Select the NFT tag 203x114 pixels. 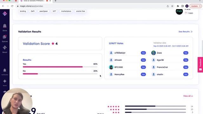coord(54,11)
